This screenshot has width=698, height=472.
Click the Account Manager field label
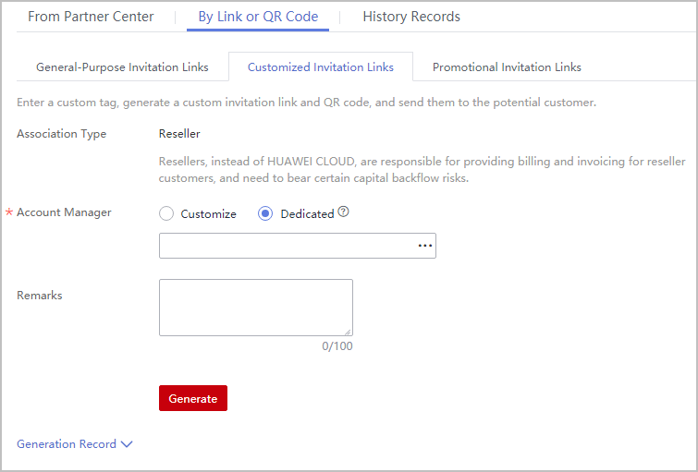coord(64,212)
